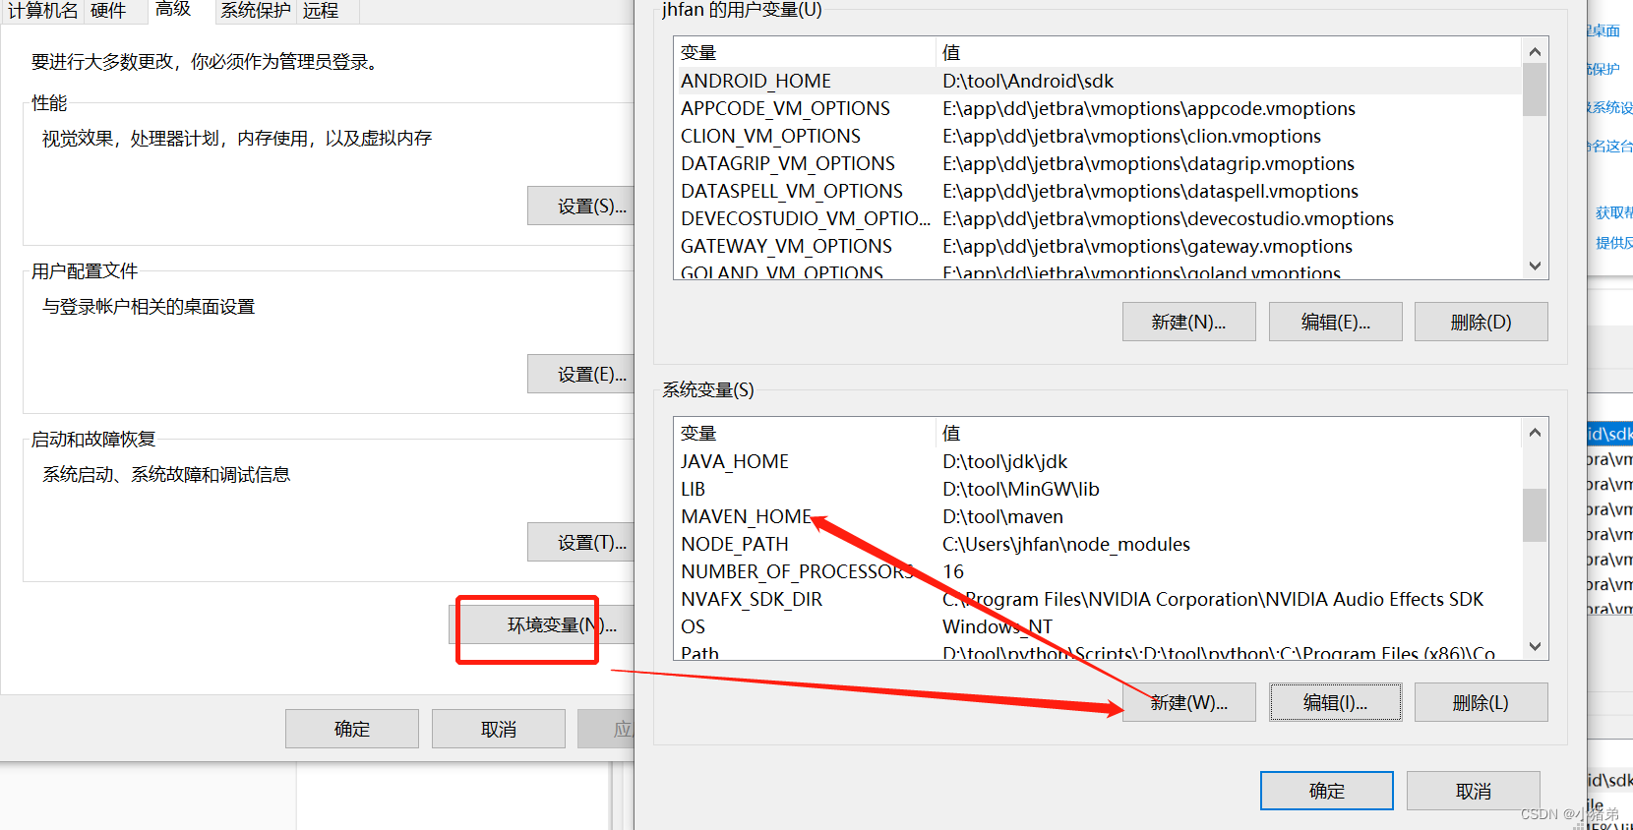The width and height of the screenshot is (1633, 830).
Task: Select the LIB system variable
Action: click(x=1098, y=489)
